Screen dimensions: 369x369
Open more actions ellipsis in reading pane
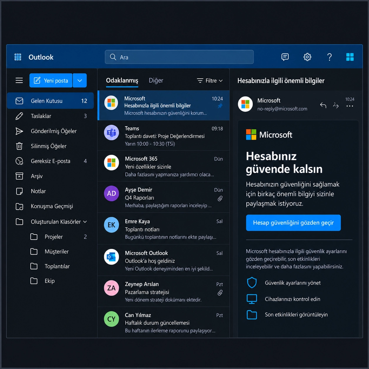(350, 106)
